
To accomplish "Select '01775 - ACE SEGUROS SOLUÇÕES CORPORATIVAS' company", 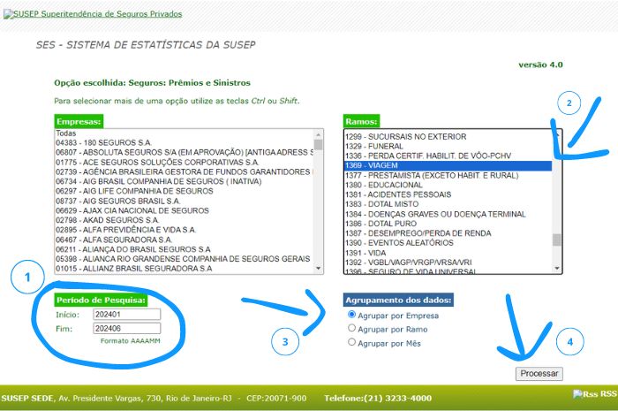I will tap(184, 162).
